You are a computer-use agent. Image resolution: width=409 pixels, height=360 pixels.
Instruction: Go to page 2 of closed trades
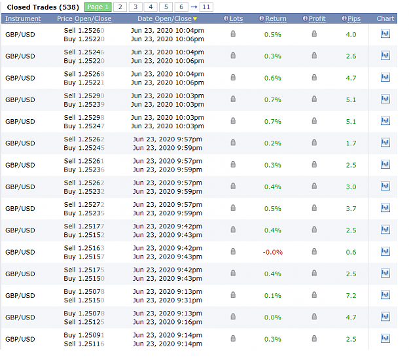[x=120, y=7]
